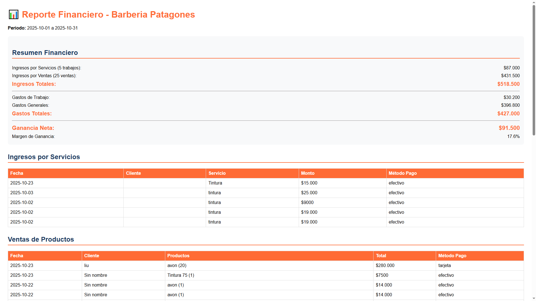The width and height of the screenshot is (536, 301).
Task: Select the Resumen Financiero section heading
Action: (45, 53)
